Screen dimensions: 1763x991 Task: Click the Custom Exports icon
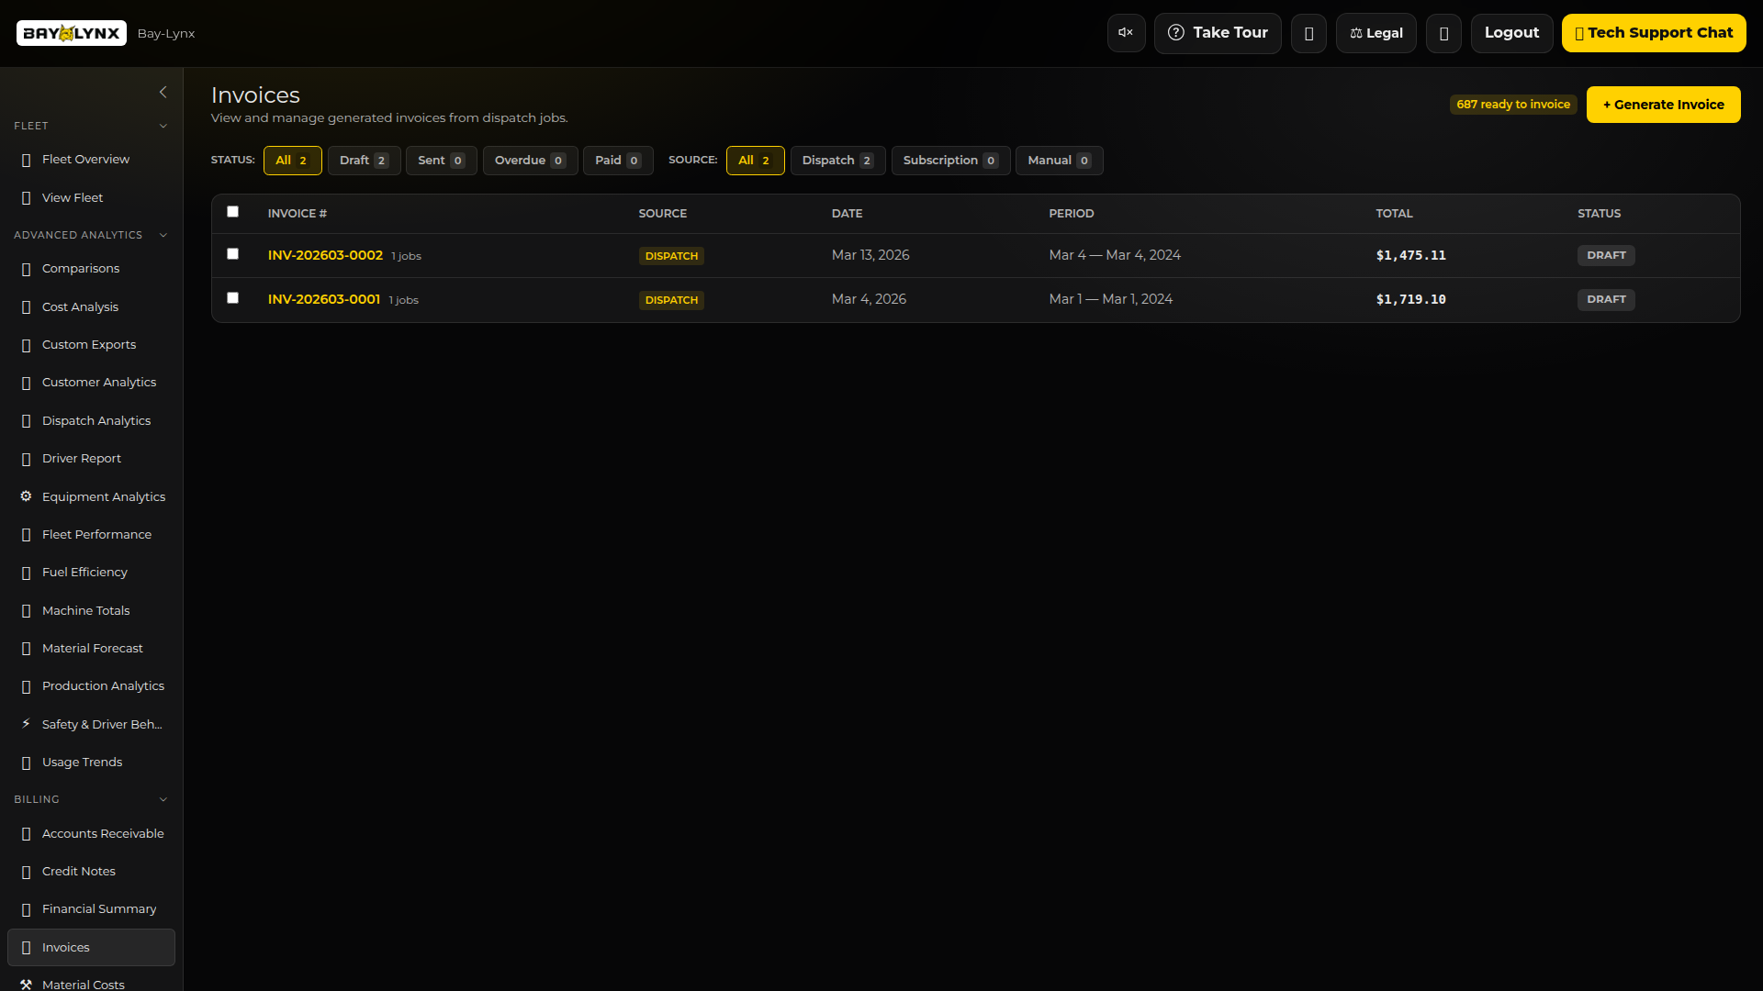click(x=26, y=345)
